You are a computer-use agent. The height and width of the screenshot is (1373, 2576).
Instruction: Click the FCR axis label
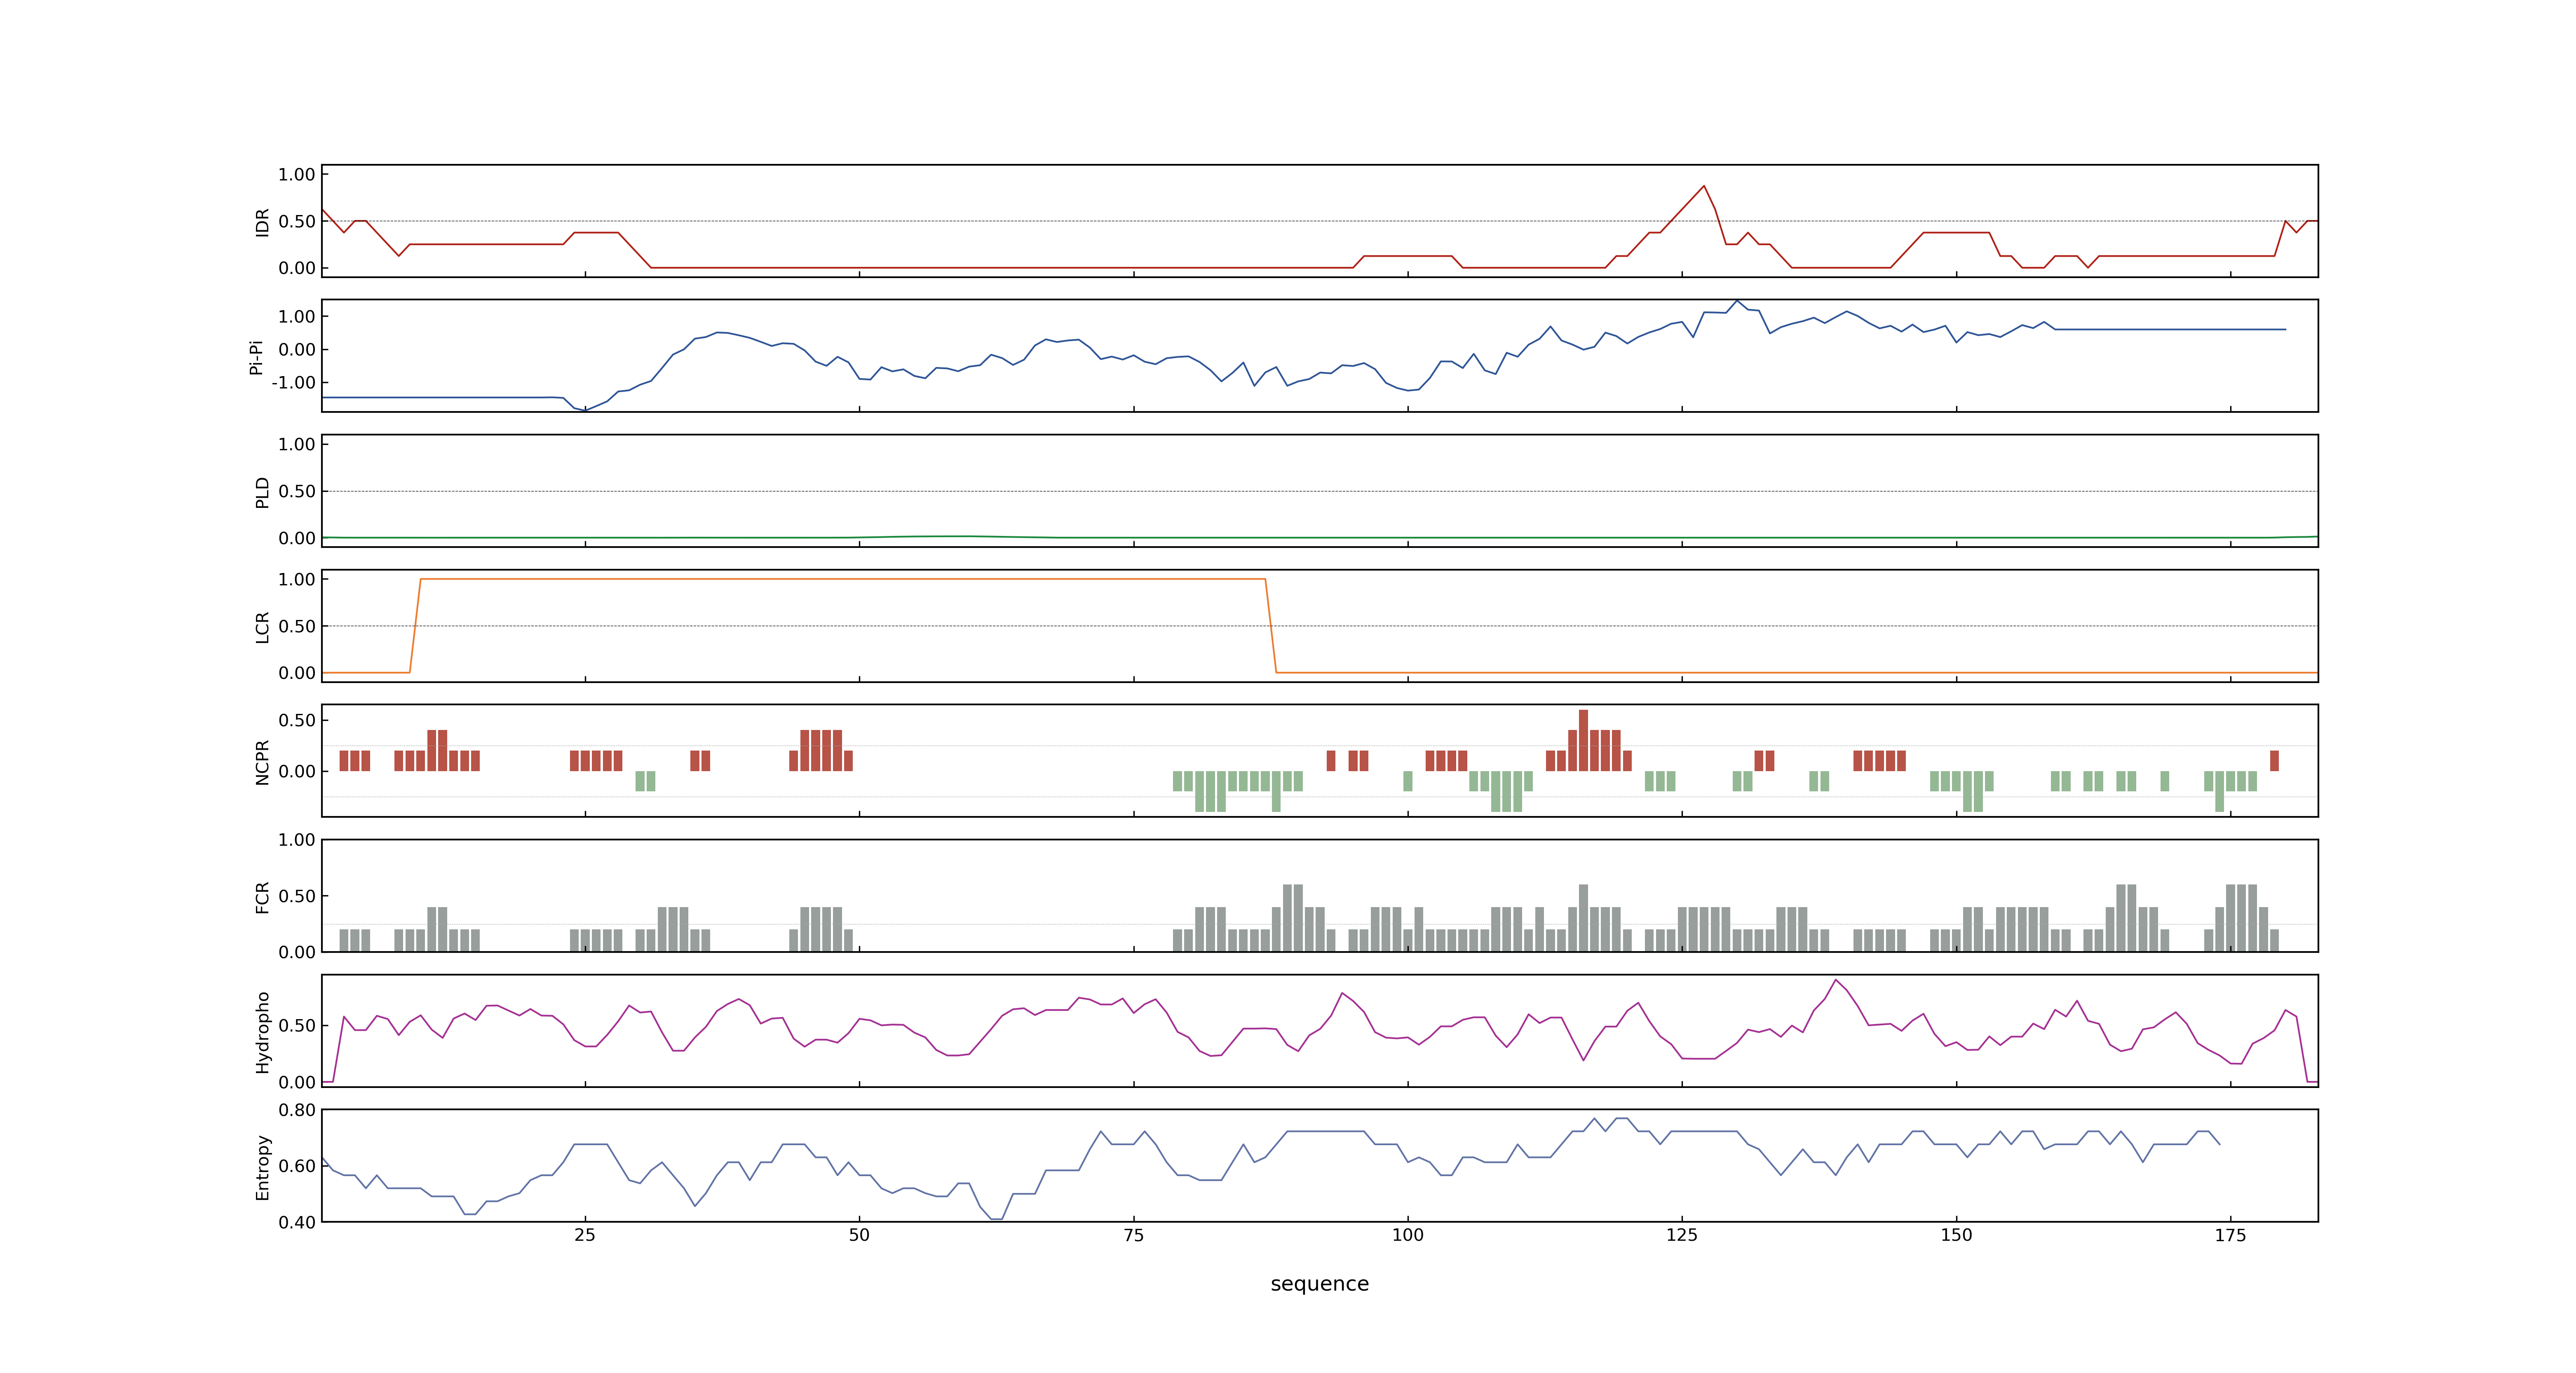(x=262, y=897)
